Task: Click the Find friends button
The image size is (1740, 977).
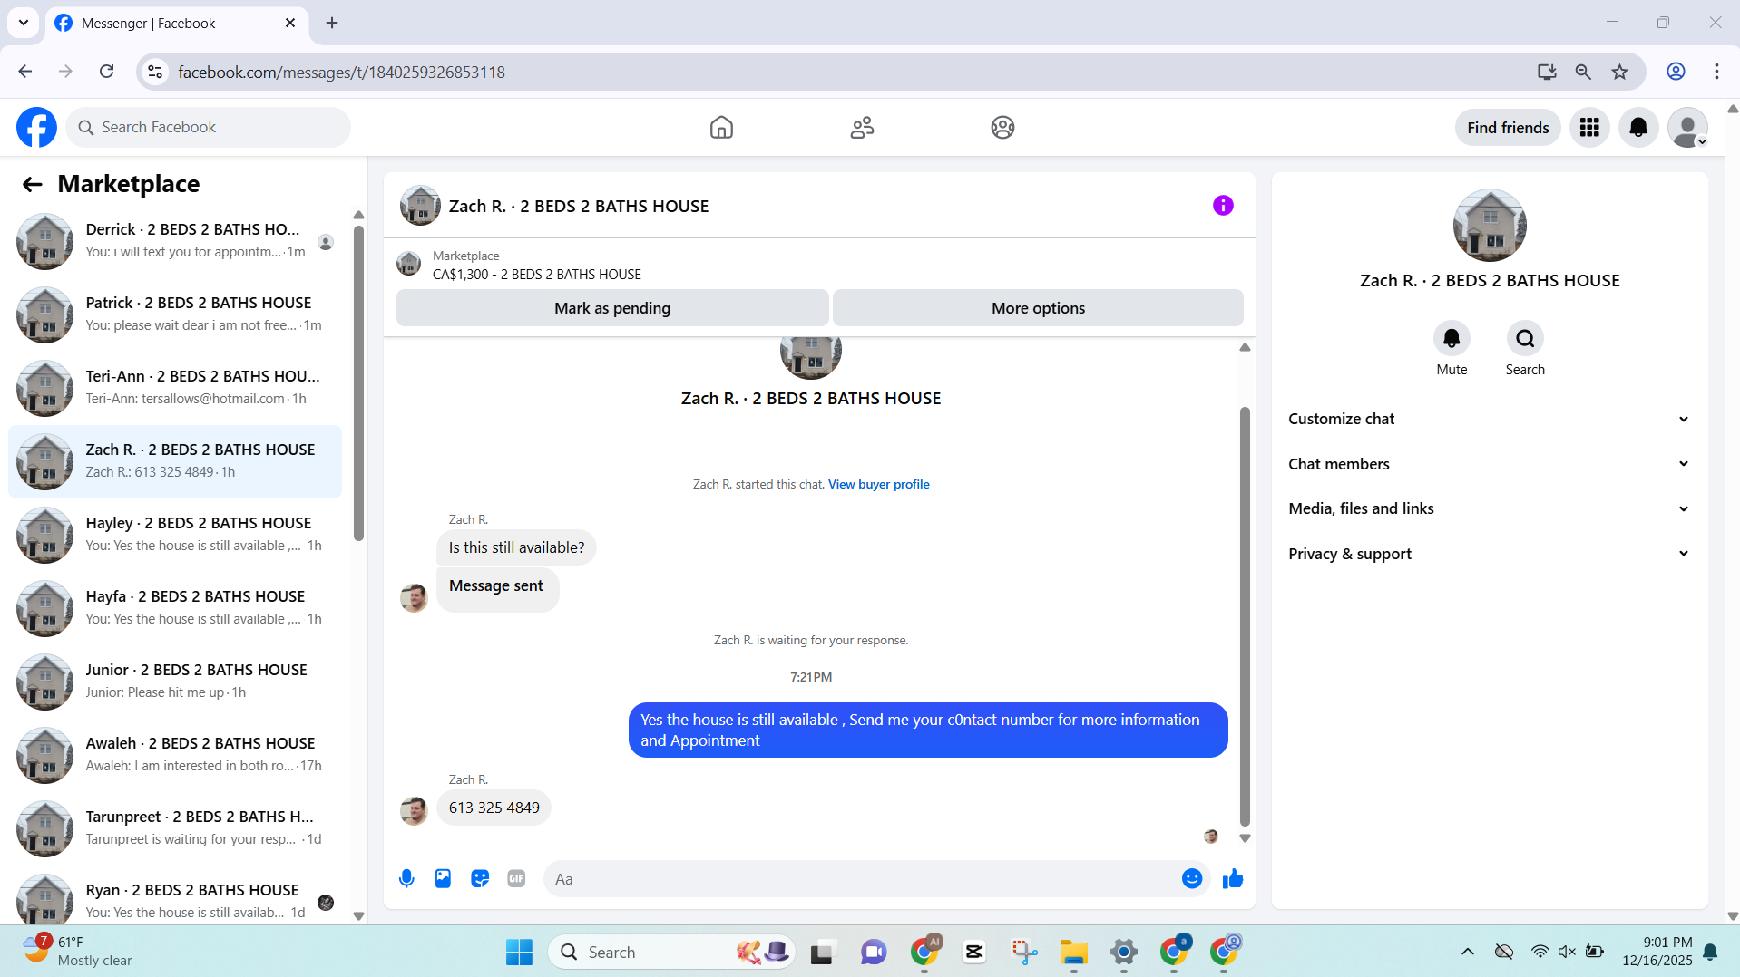Action: (1508, 128)
